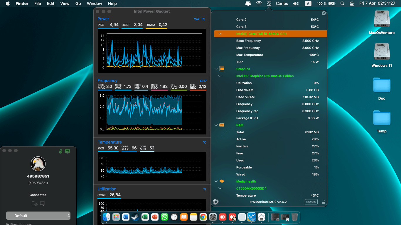
Task: Open Spotlight search icon
Action: tap(342, 4)
